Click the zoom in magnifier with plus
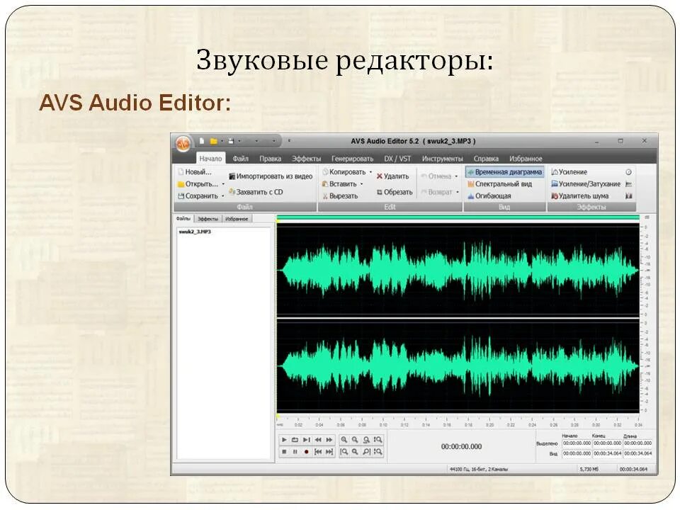Screen dimensions: 680x510 344,440
